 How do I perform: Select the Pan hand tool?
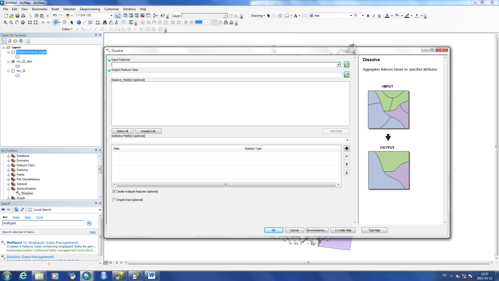17,22
